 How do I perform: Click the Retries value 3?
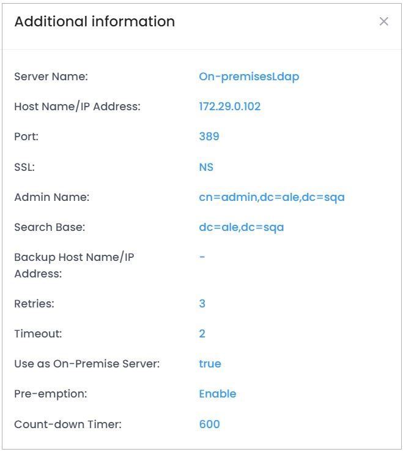point(202,304)
